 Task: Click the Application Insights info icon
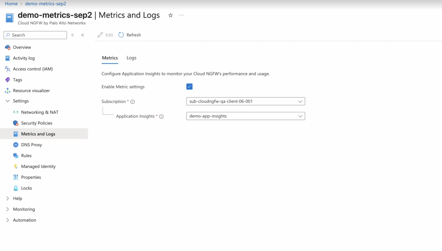pyautogui.click(x=161, y=117)
